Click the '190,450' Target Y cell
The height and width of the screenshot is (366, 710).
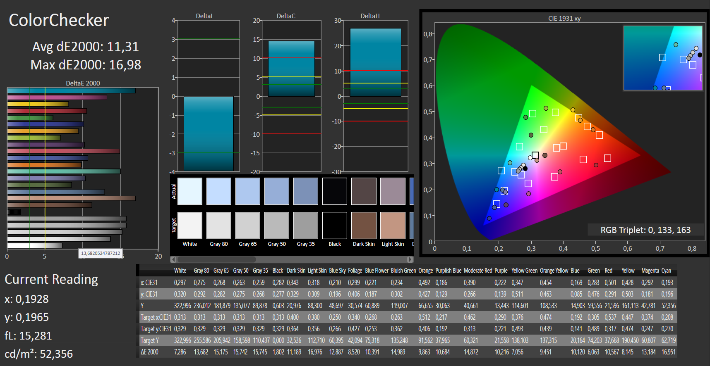coord(630,340)
